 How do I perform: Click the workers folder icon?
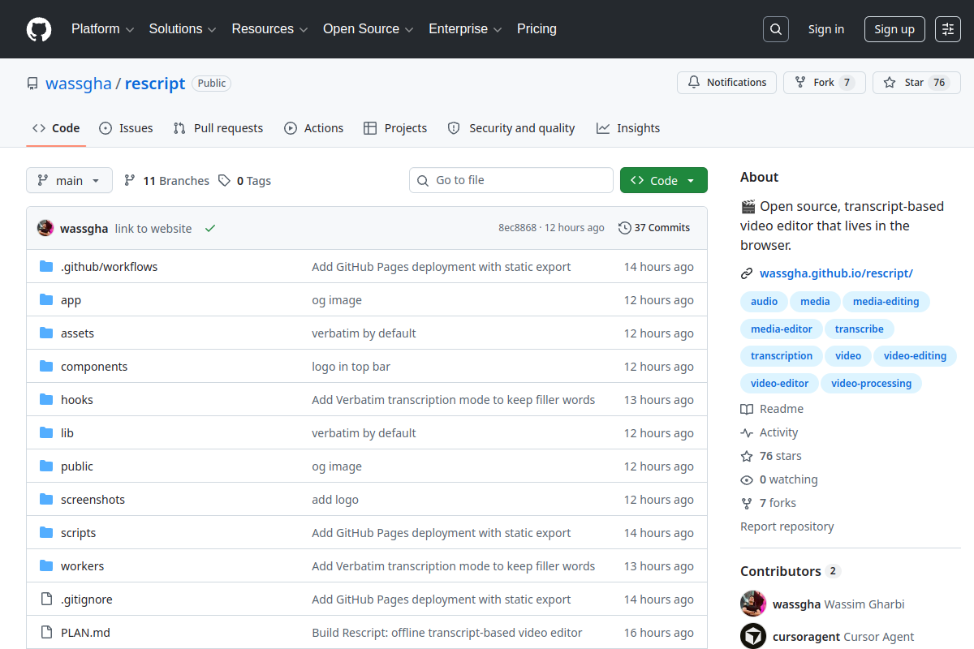(46, 565)
